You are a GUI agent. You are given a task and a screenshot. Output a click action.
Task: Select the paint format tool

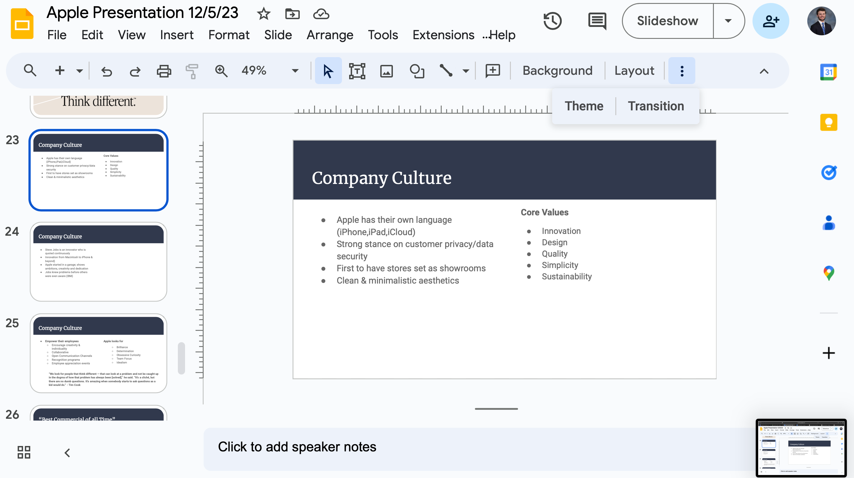[x=192, y=71]
